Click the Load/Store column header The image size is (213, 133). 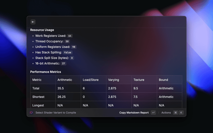coord(90,80)
